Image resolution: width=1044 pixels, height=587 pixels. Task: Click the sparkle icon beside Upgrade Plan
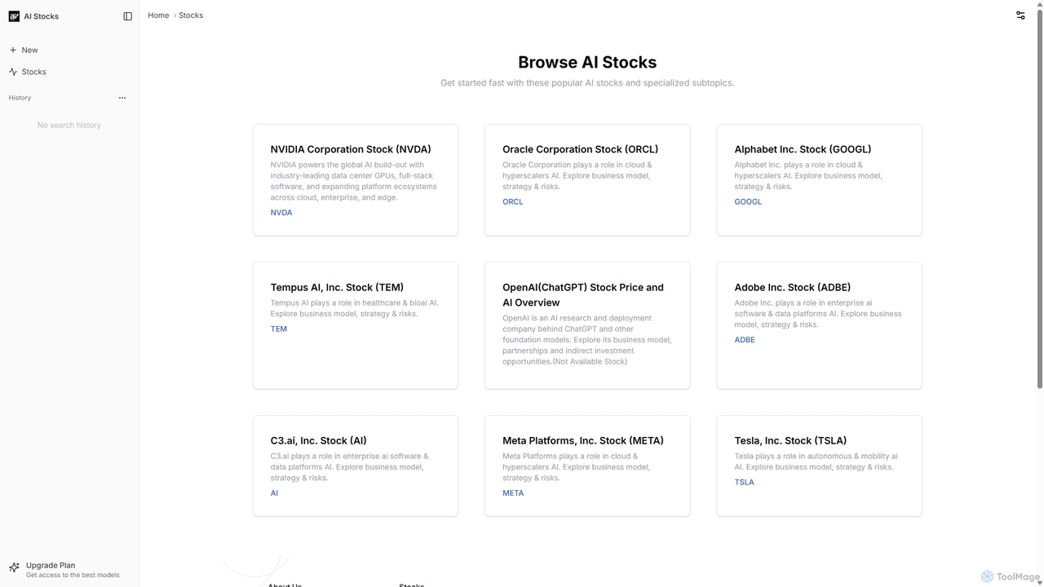click(x=14, y=568)
